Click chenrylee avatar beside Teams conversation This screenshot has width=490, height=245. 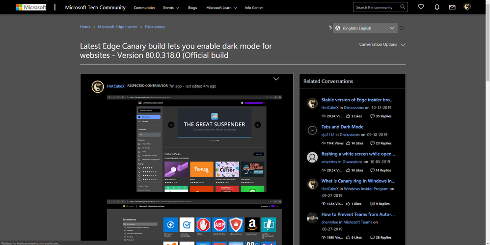click(x=312, y=218)
